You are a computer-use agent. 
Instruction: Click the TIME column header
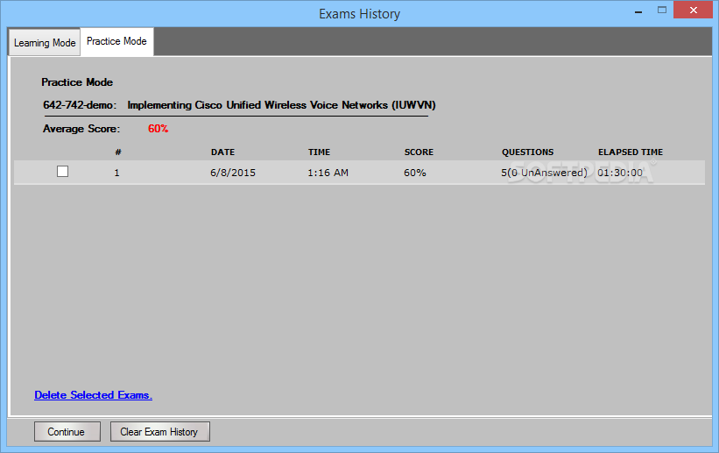pos(319,152)
